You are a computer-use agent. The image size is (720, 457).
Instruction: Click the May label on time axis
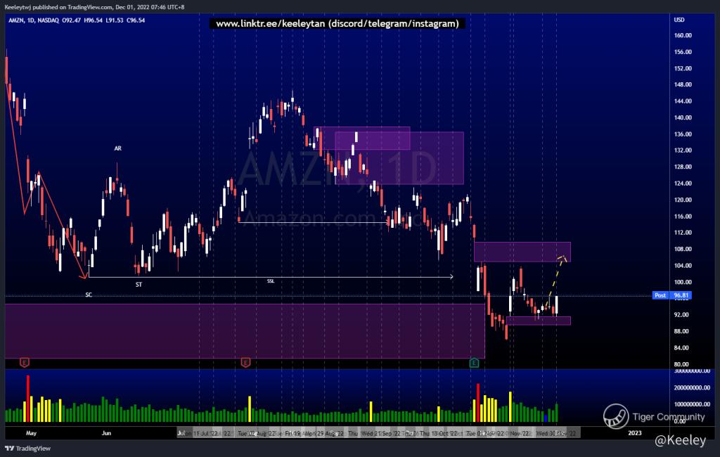click(x=31, y=433)
